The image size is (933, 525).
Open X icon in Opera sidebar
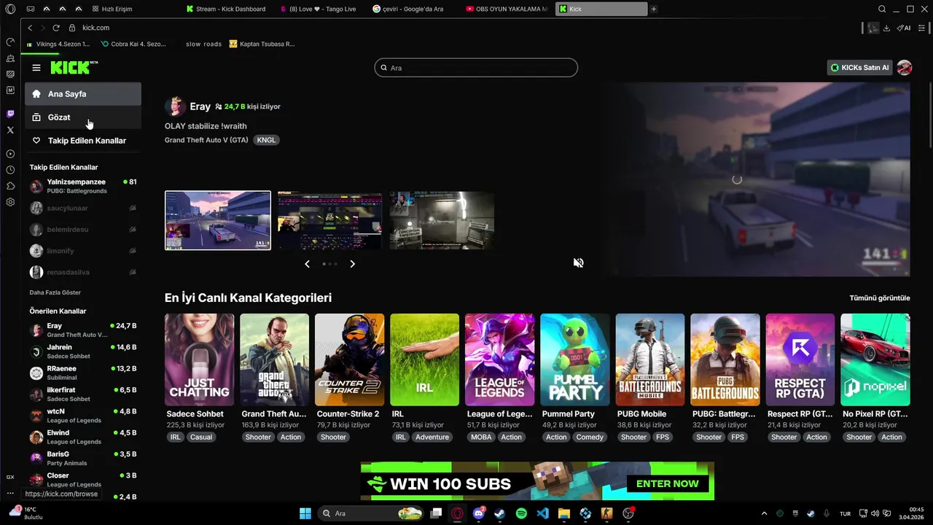[10, 130]
